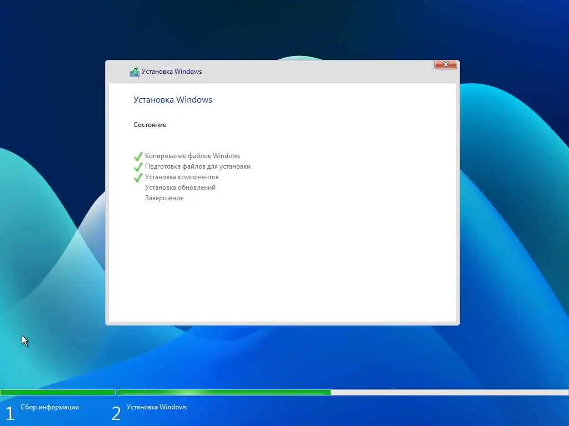
Task: Select the step Установка обновлений
Action: pyautogui.click(x=180, y=187)
